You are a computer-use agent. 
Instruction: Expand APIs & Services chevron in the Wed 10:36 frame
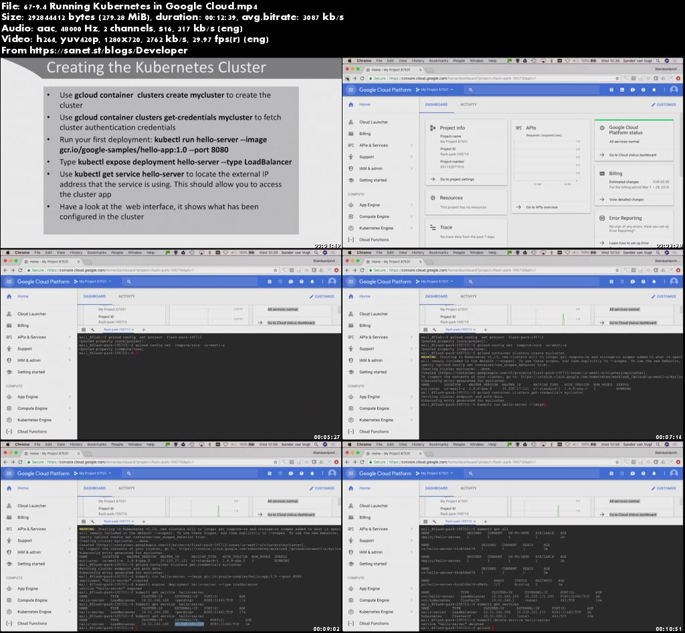click(411, 145)
